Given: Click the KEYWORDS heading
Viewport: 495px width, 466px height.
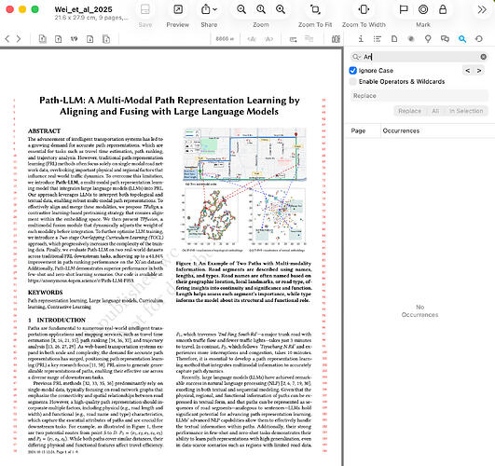Looking at the screenshot, I should tap(45, 293).
